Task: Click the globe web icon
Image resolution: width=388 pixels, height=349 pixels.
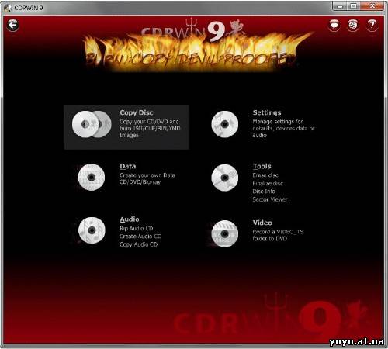Action: 353,25
